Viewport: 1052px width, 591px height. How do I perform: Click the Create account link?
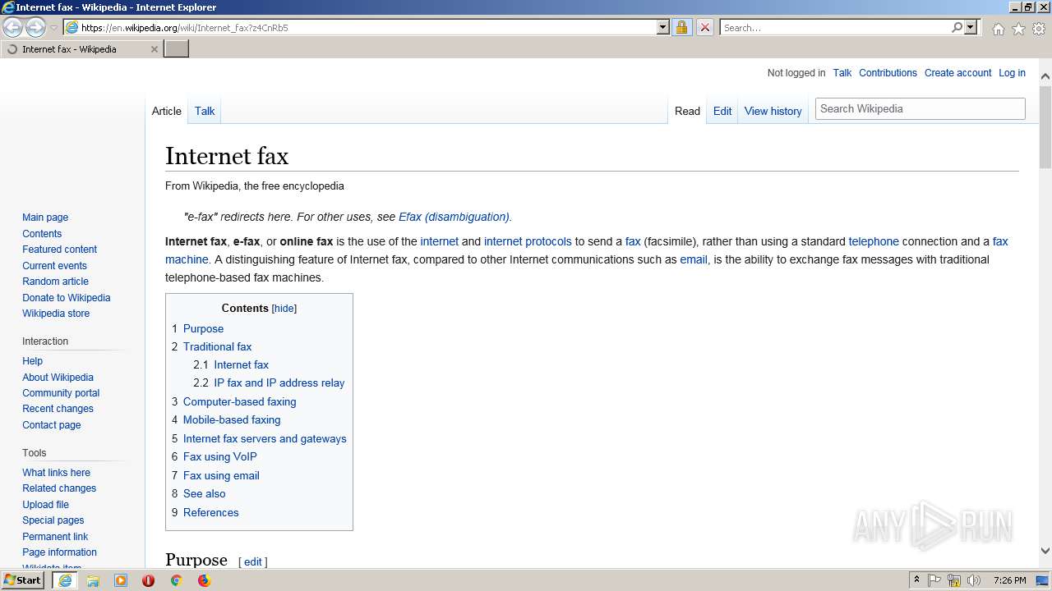coord(957,73)
